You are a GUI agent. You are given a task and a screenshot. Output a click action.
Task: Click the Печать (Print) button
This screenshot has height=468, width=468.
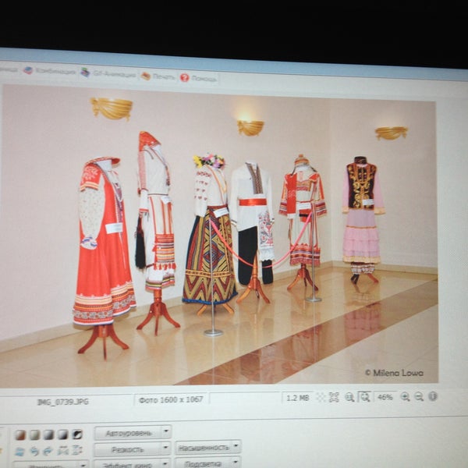tap(158, 76)
